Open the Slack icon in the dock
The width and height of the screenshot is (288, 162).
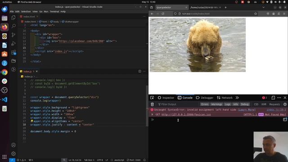(4, 81)
